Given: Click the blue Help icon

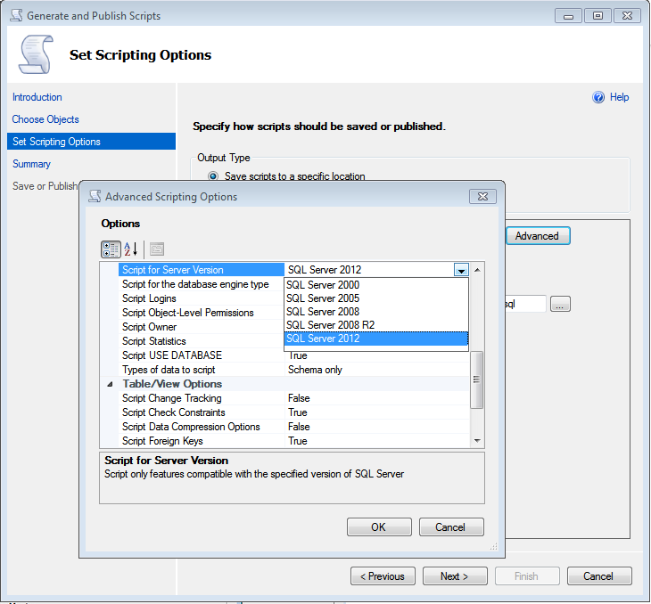Looking at the screenshot, I should pos(598,98).
